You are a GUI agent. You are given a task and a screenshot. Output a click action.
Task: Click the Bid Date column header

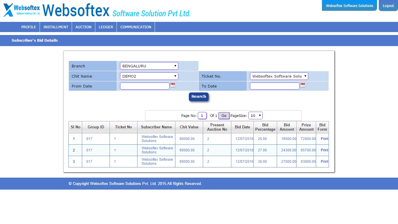tap(242, 127)
